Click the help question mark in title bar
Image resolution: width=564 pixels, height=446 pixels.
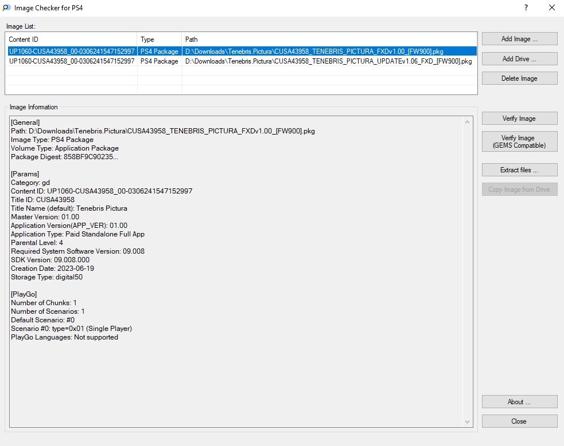526,8
